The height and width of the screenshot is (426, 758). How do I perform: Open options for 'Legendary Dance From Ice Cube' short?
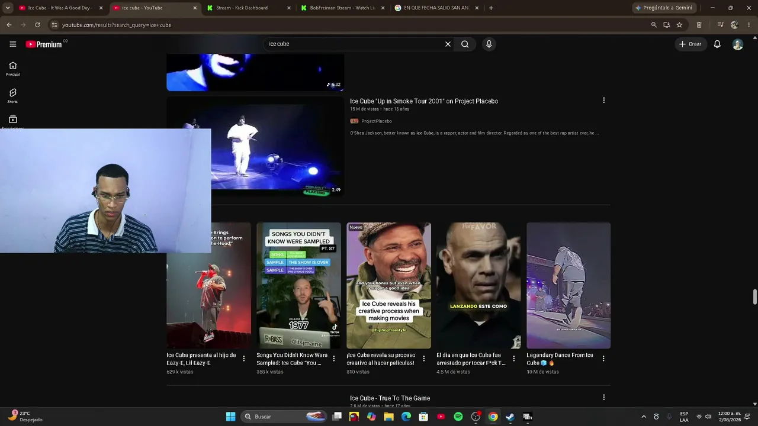[603, 359]
